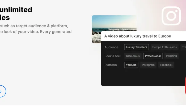Pick the Glamorous look and feel
The height and width of the screenshot is (106, 186).
[133, 56]
